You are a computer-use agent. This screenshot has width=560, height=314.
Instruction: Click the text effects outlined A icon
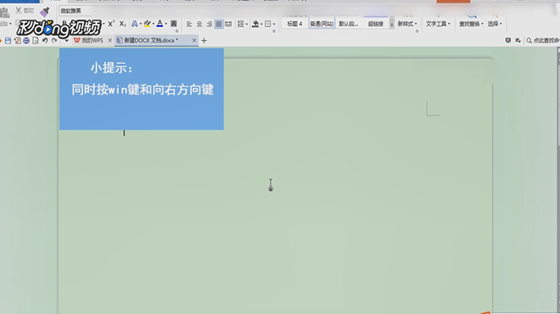click(x=134, y=24)
